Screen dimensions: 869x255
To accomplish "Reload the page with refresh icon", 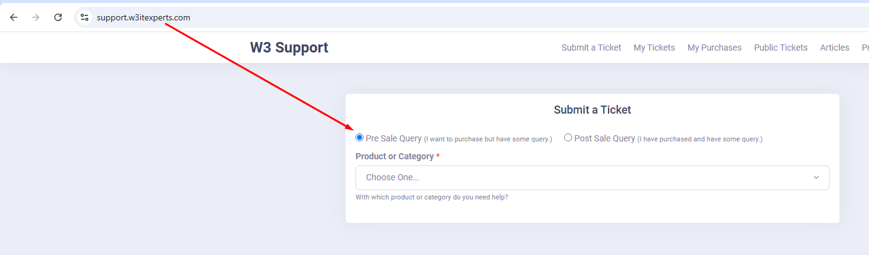I will tap(58, 17).
